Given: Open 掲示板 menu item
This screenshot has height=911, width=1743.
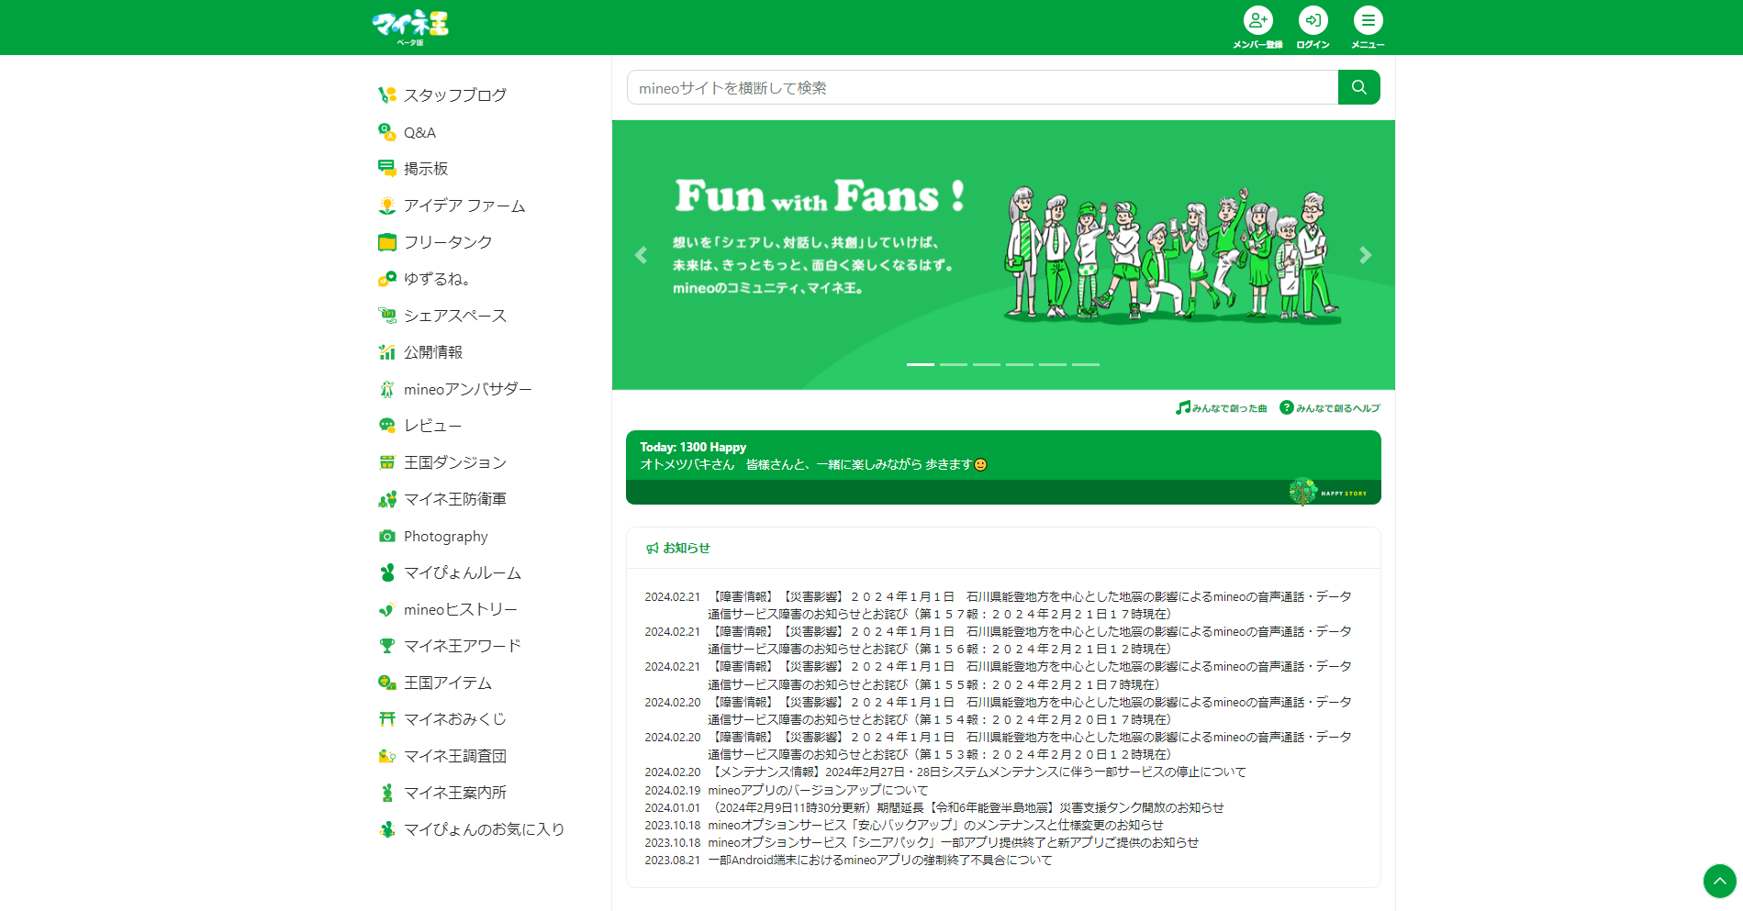Looking at the screenshot, I should pyautogui.click(x=426, y=168).
